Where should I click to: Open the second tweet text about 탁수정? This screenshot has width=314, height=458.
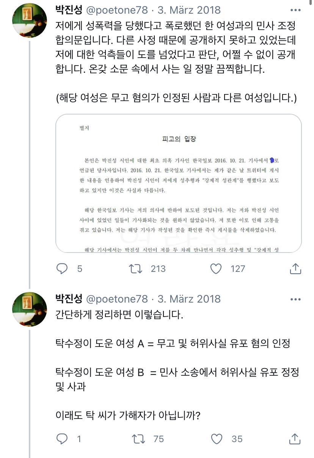173,343
